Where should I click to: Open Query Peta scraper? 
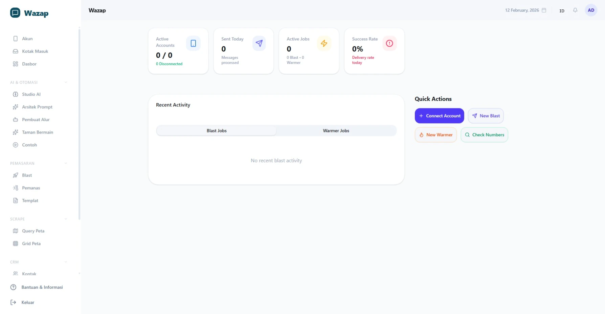pyautogui.click(x=33, y=231)
